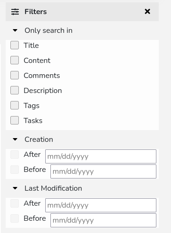Viewport: 171px width, 233px height.
Task: Collapse the Last Modification section
Action: pos(15,188)
